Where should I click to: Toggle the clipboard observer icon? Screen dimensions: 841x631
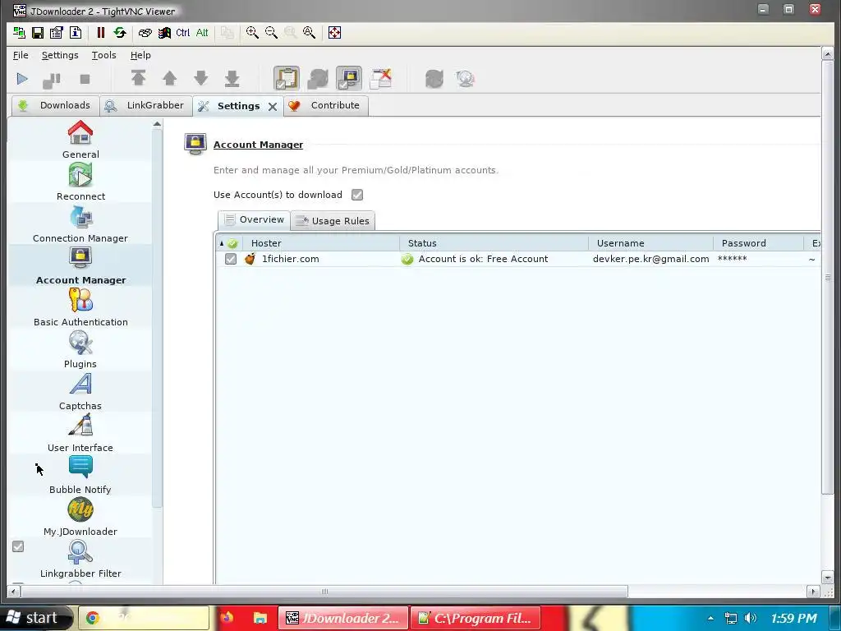pos(287,78)
